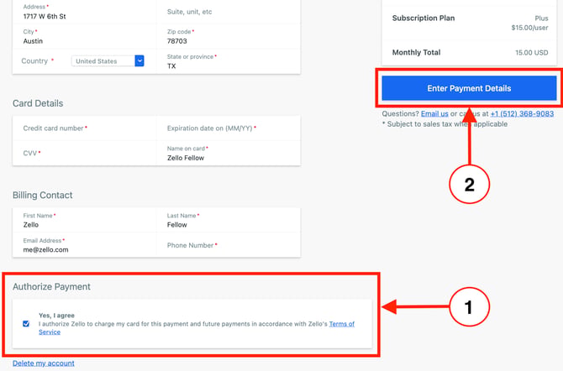Viewport: 563px width, 371px height.
Task: Focus the Credit card number field
Action: [85, 128]
